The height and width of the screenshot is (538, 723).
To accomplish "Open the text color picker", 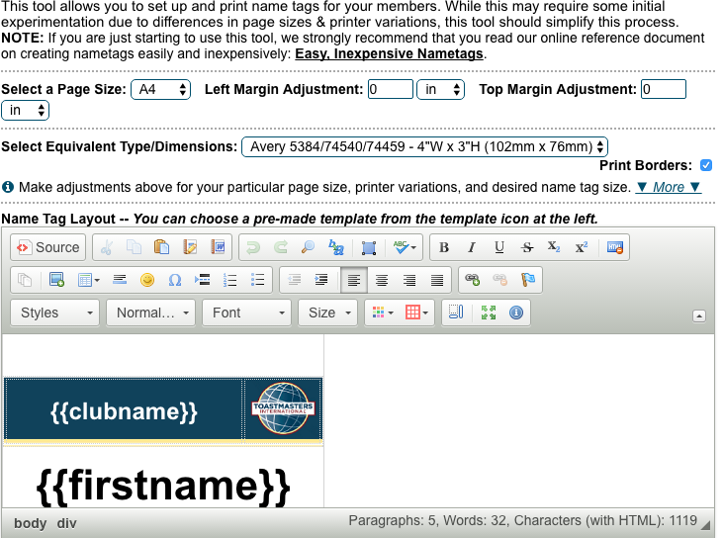I will click(381, 313).
